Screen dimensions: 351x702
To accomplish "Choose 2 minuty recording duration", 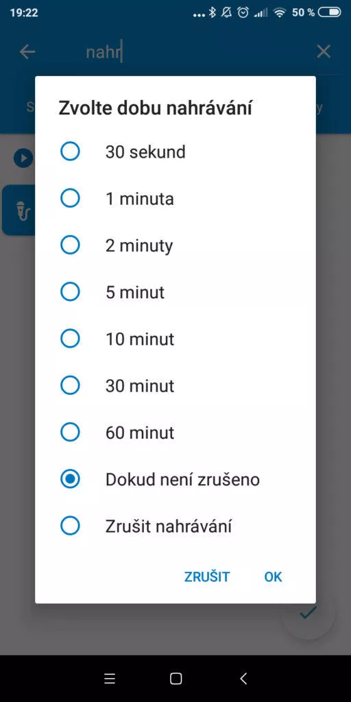I will point(175,245).
